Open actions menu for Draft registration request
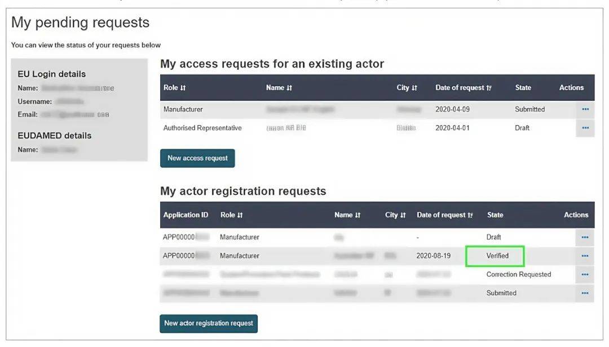Viewport: 609px width, 347px height. click(585, 237)
